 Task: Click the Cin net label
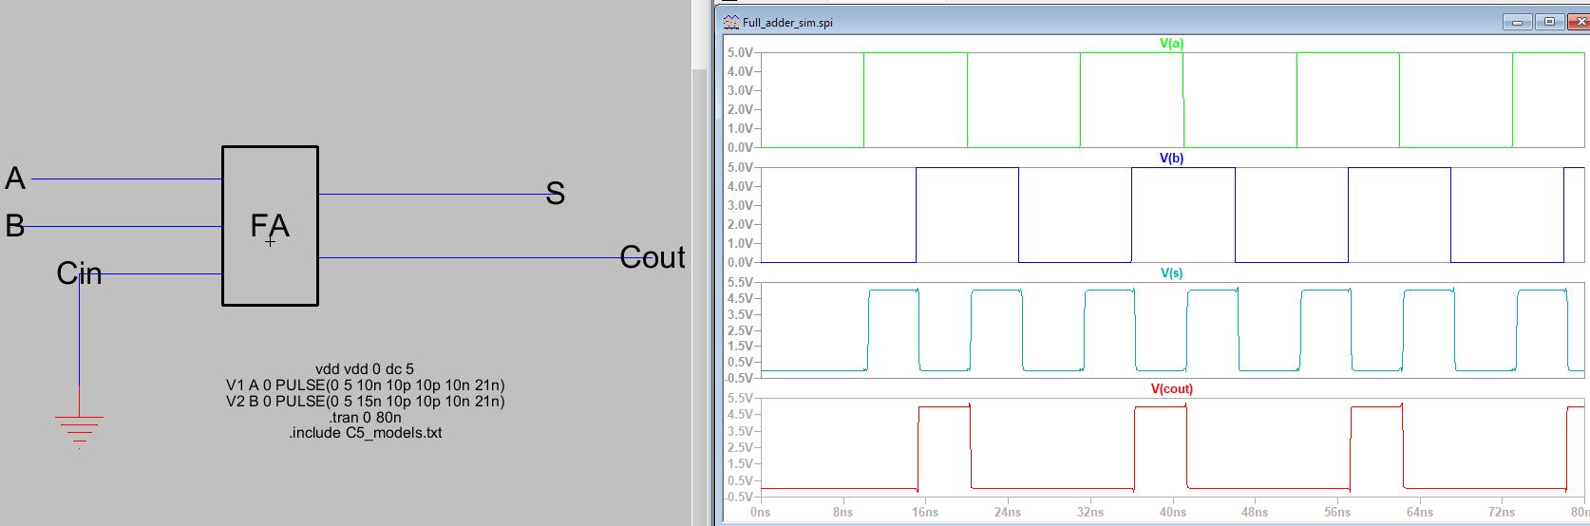point(79,273)
